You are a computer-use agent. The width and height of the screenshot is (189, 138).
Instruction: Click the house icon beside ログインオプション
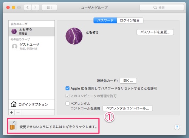click(14, 104)
